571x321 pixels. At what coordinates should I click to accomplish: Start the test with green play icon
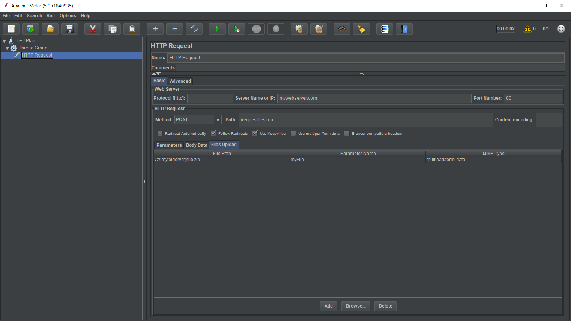[217, 29]
